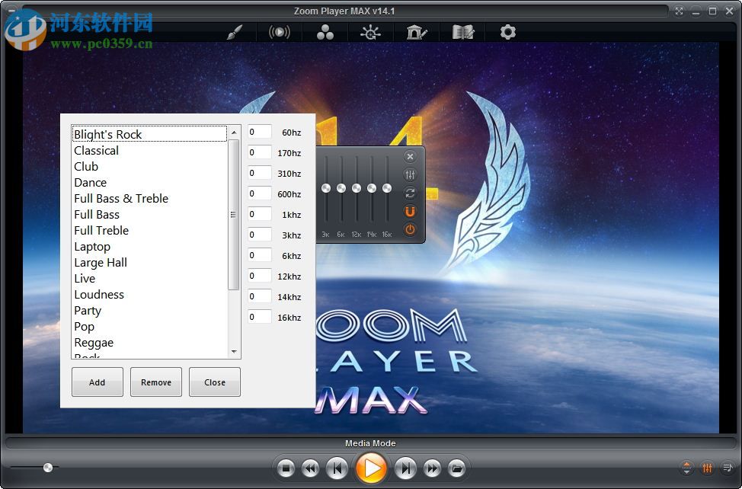Click the resize arrows control near bottom right
742x489 pixels.
[688, 468]
